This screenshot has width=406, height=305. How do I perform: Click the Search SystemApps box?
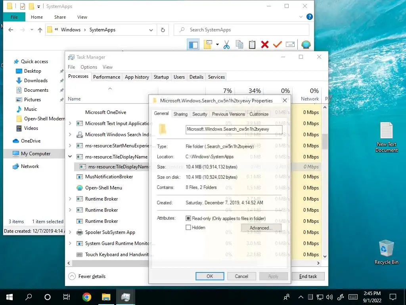[241, 30]
